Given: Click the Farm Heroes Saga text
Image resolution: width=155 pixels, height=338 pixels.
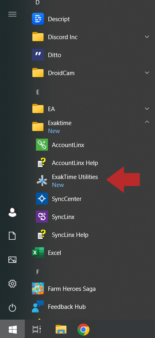Looking at the screenshot, I should 72,289.
